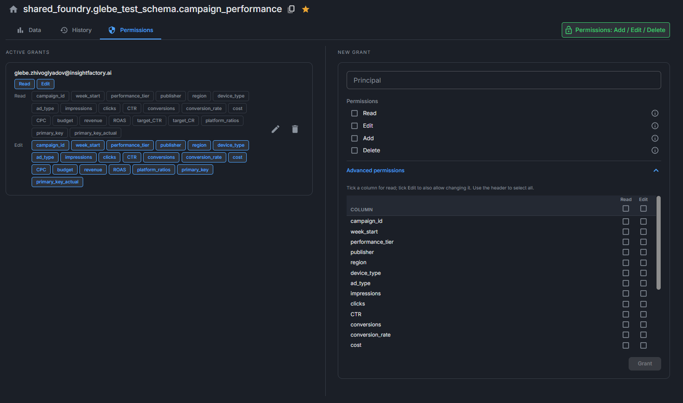Image resolution: width=683 pixels, height=403 pixels.
Task: Click the impressions row name in column list
Action: [x=366, y=293]
